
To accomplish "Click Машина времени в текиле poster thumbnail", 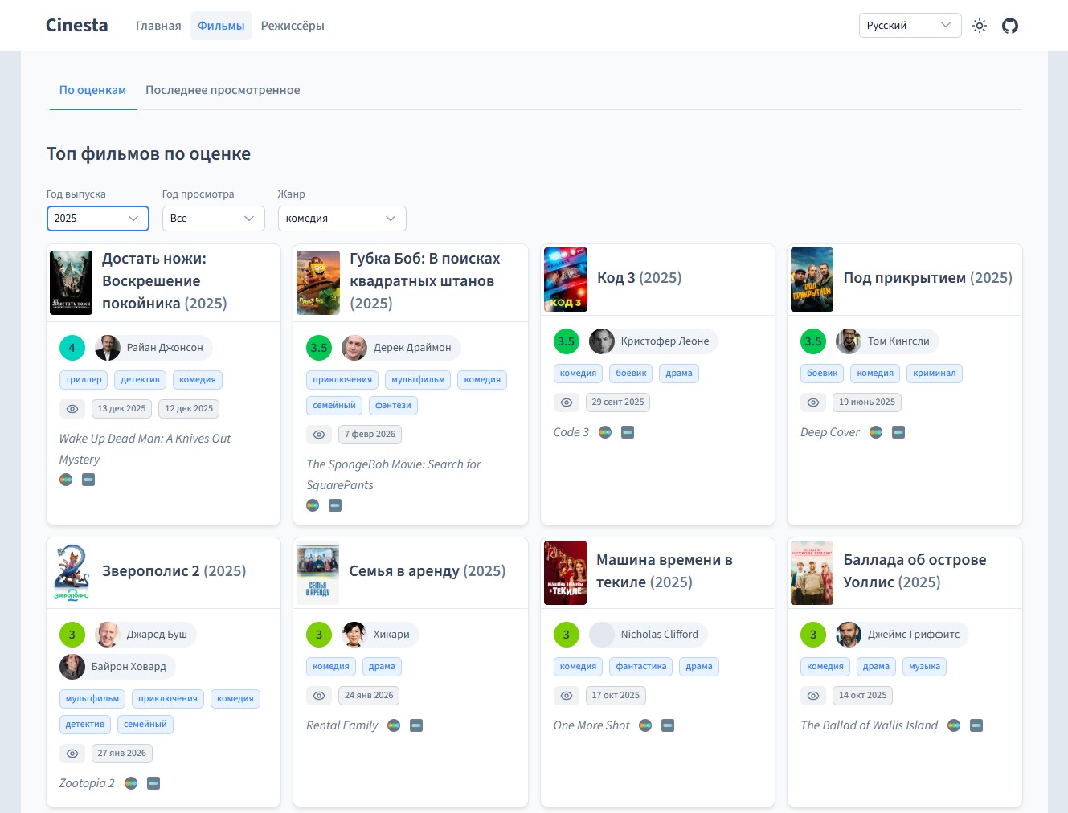I will tap(566, 573).
